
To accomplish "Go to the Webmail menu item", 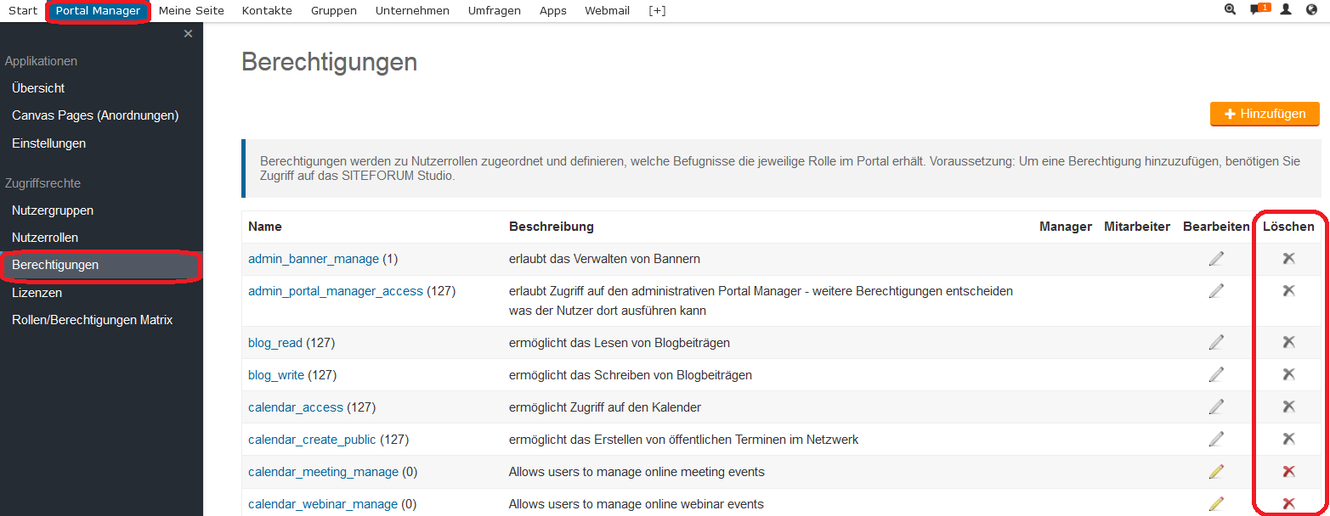I will (607, 11).
